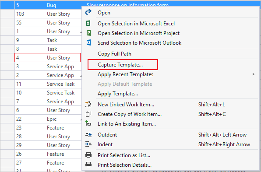Choose Print Selection as List...
Screen dimensions: 261x172
(x=171, y=155)
